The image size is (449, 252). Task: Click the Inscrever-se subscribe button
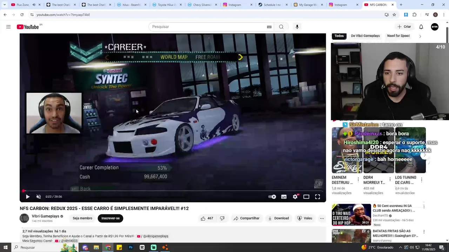pyautogui.click(x=110, y=218)
